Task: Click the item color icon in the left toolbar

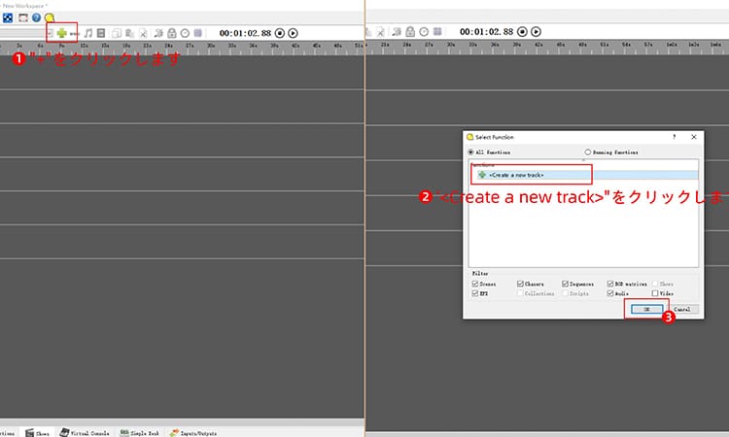Action: click(x=159, y=33)
